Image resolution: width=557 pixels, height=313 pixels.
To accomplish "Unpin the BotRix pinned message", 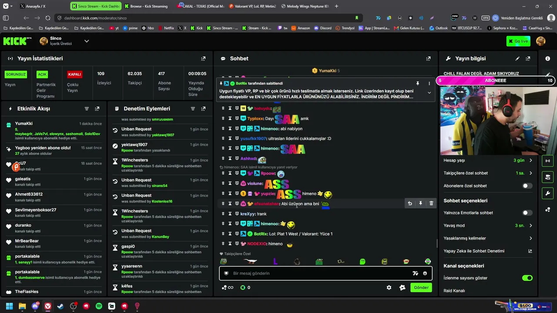I will click(418, 83).
